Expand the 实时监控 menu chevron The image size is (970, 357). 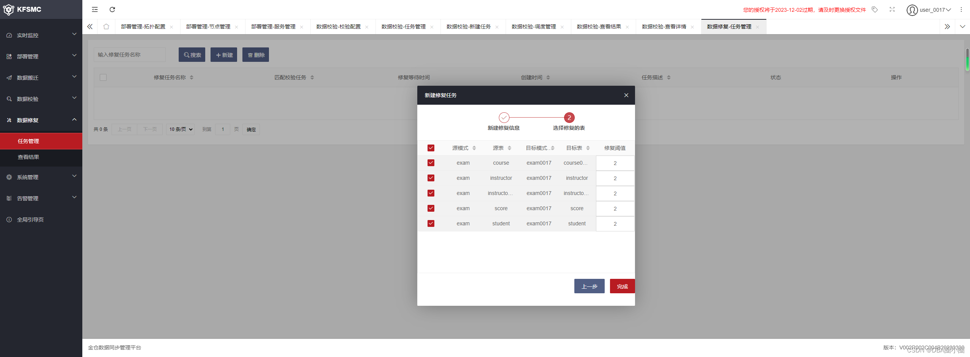click(x=74, y=34)
